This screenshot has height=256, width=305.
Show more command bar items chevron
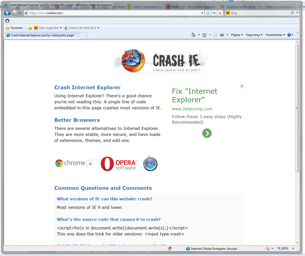point(297,33)
